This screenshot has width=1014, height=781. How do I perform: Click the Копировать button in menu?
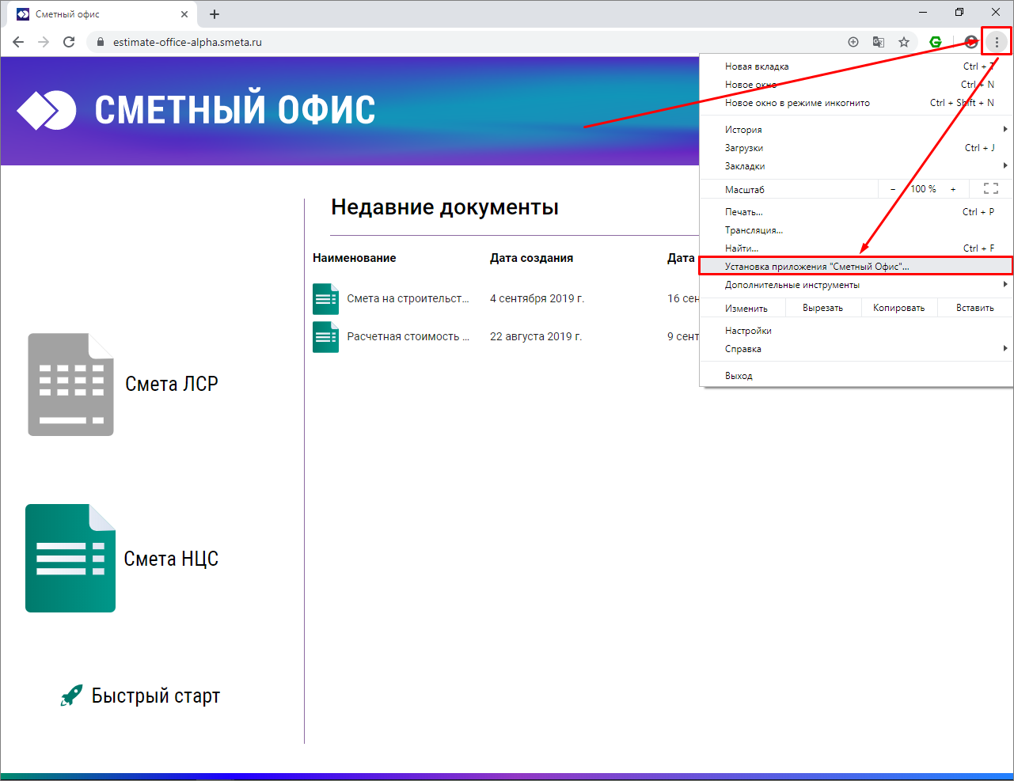899,308
